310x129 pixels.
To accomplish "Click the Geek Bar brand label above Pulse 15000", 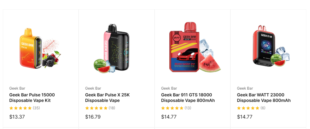I will point(17,88).
